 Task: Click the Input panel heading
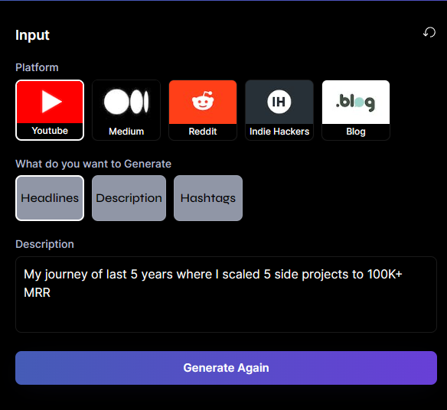pyautogui.click(x=32, y=35)
